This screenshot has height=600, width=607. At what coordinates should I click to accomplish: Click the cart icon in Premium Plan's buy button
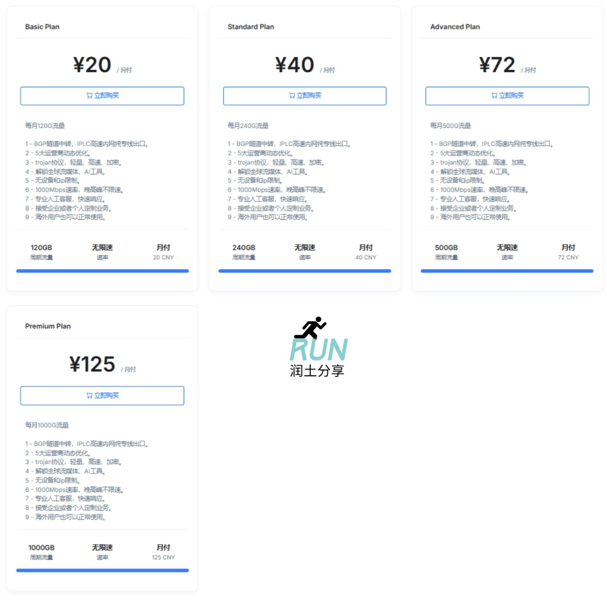click(x=90, y=395)
